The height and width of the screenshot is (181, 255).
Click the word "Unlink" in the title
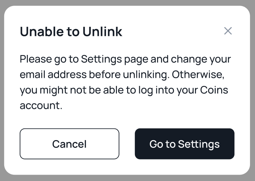(x=102, y=32)
